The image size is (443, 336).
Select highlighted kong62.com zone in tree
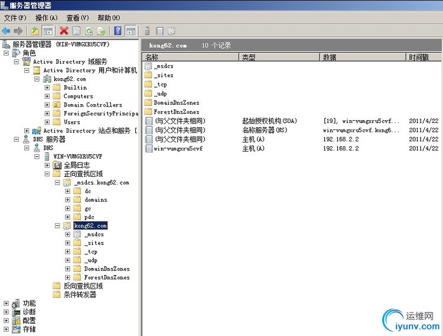[x=90, y=225]
